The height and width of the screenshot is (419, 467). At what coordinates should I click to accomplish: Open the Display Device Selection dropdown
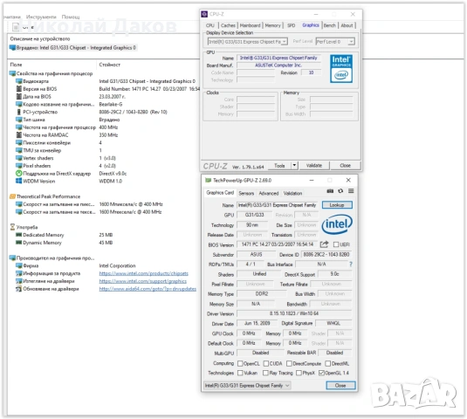click(248, 42)
